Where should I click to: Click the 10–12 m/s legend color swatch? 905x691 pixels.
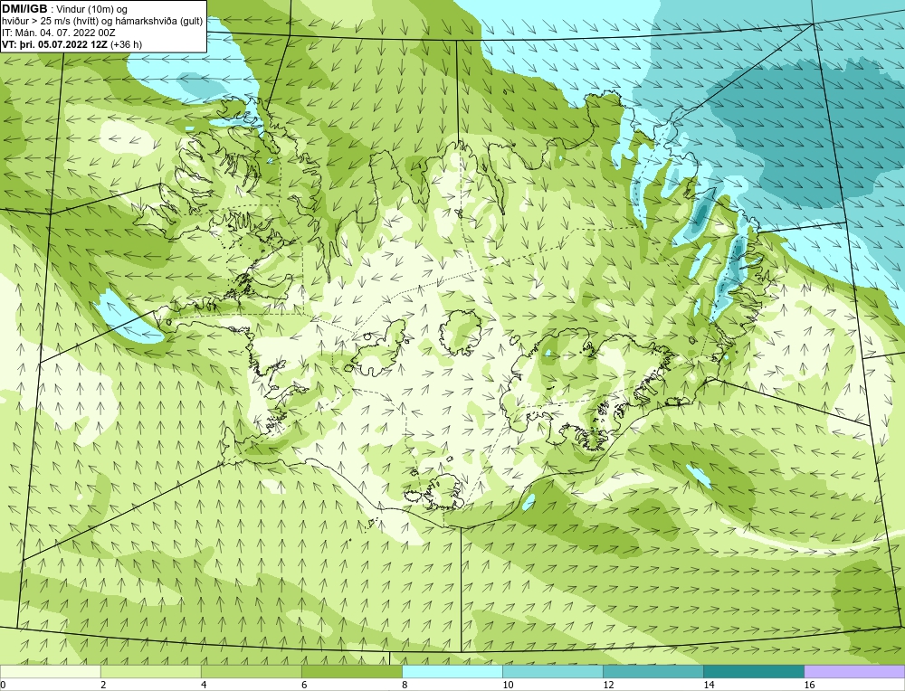click(x=552, y=671)
